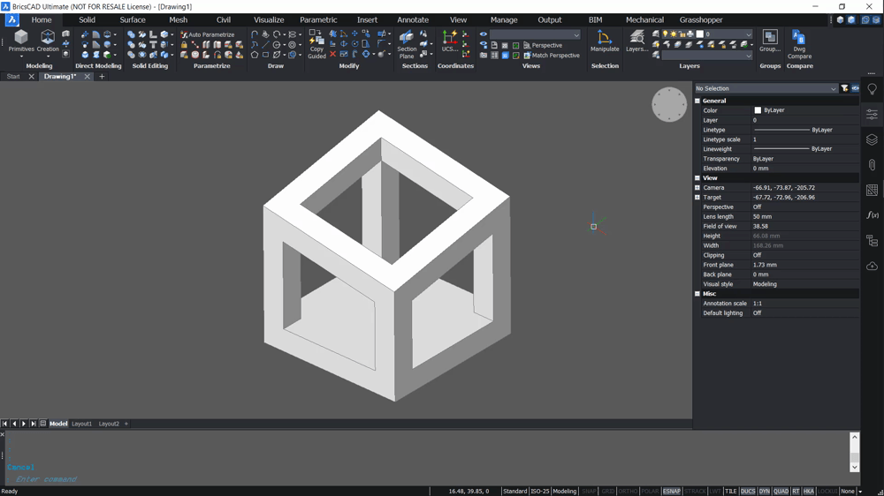This screenshot has width=884, height=496.
Task: Click the padlock fix constraint icon in Parametrize
Action: (x=184, y=44)
